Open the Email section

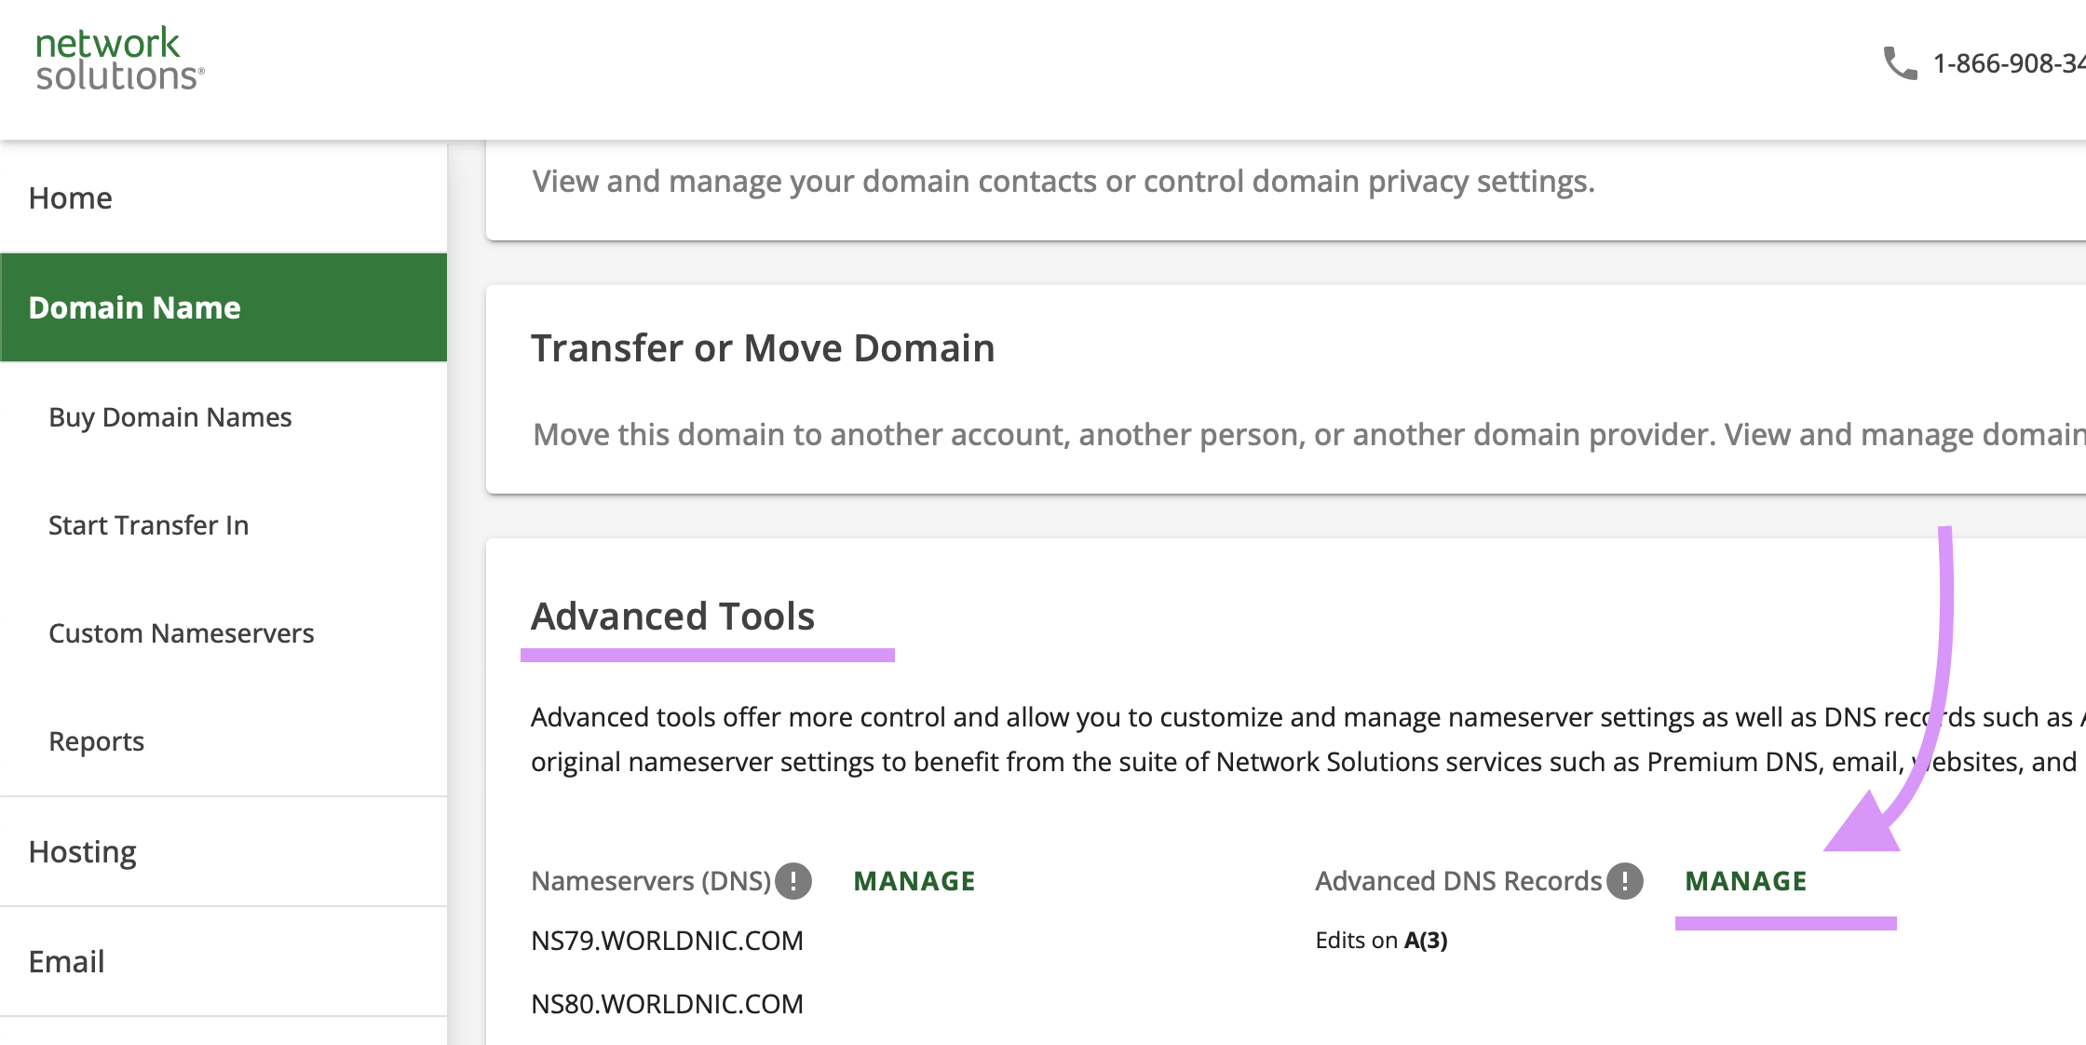click(x=223, y=961)
